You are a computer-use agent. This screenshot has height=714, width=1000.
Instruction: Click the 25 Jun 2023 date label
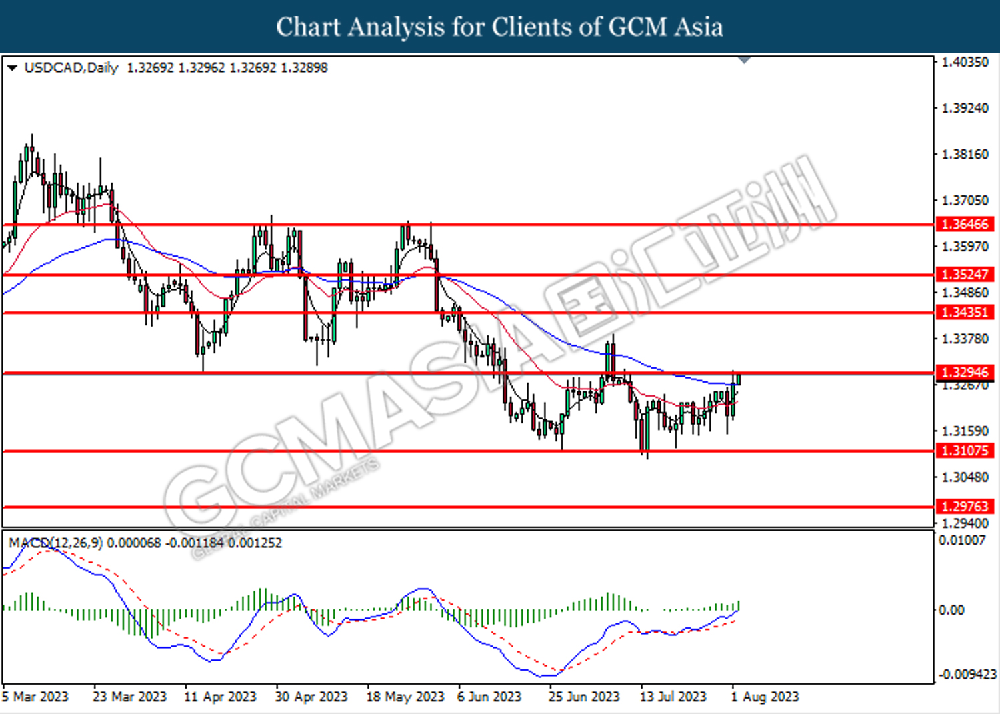584,697
